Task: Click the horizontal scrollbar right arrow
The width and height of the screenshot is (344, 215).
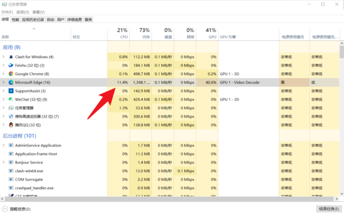Action: tap(337, 199)
